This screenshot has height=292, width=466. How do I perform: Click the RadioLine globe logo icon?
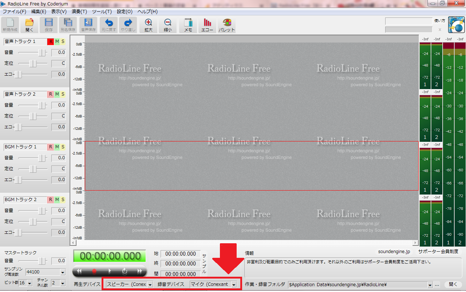point(457,25)
